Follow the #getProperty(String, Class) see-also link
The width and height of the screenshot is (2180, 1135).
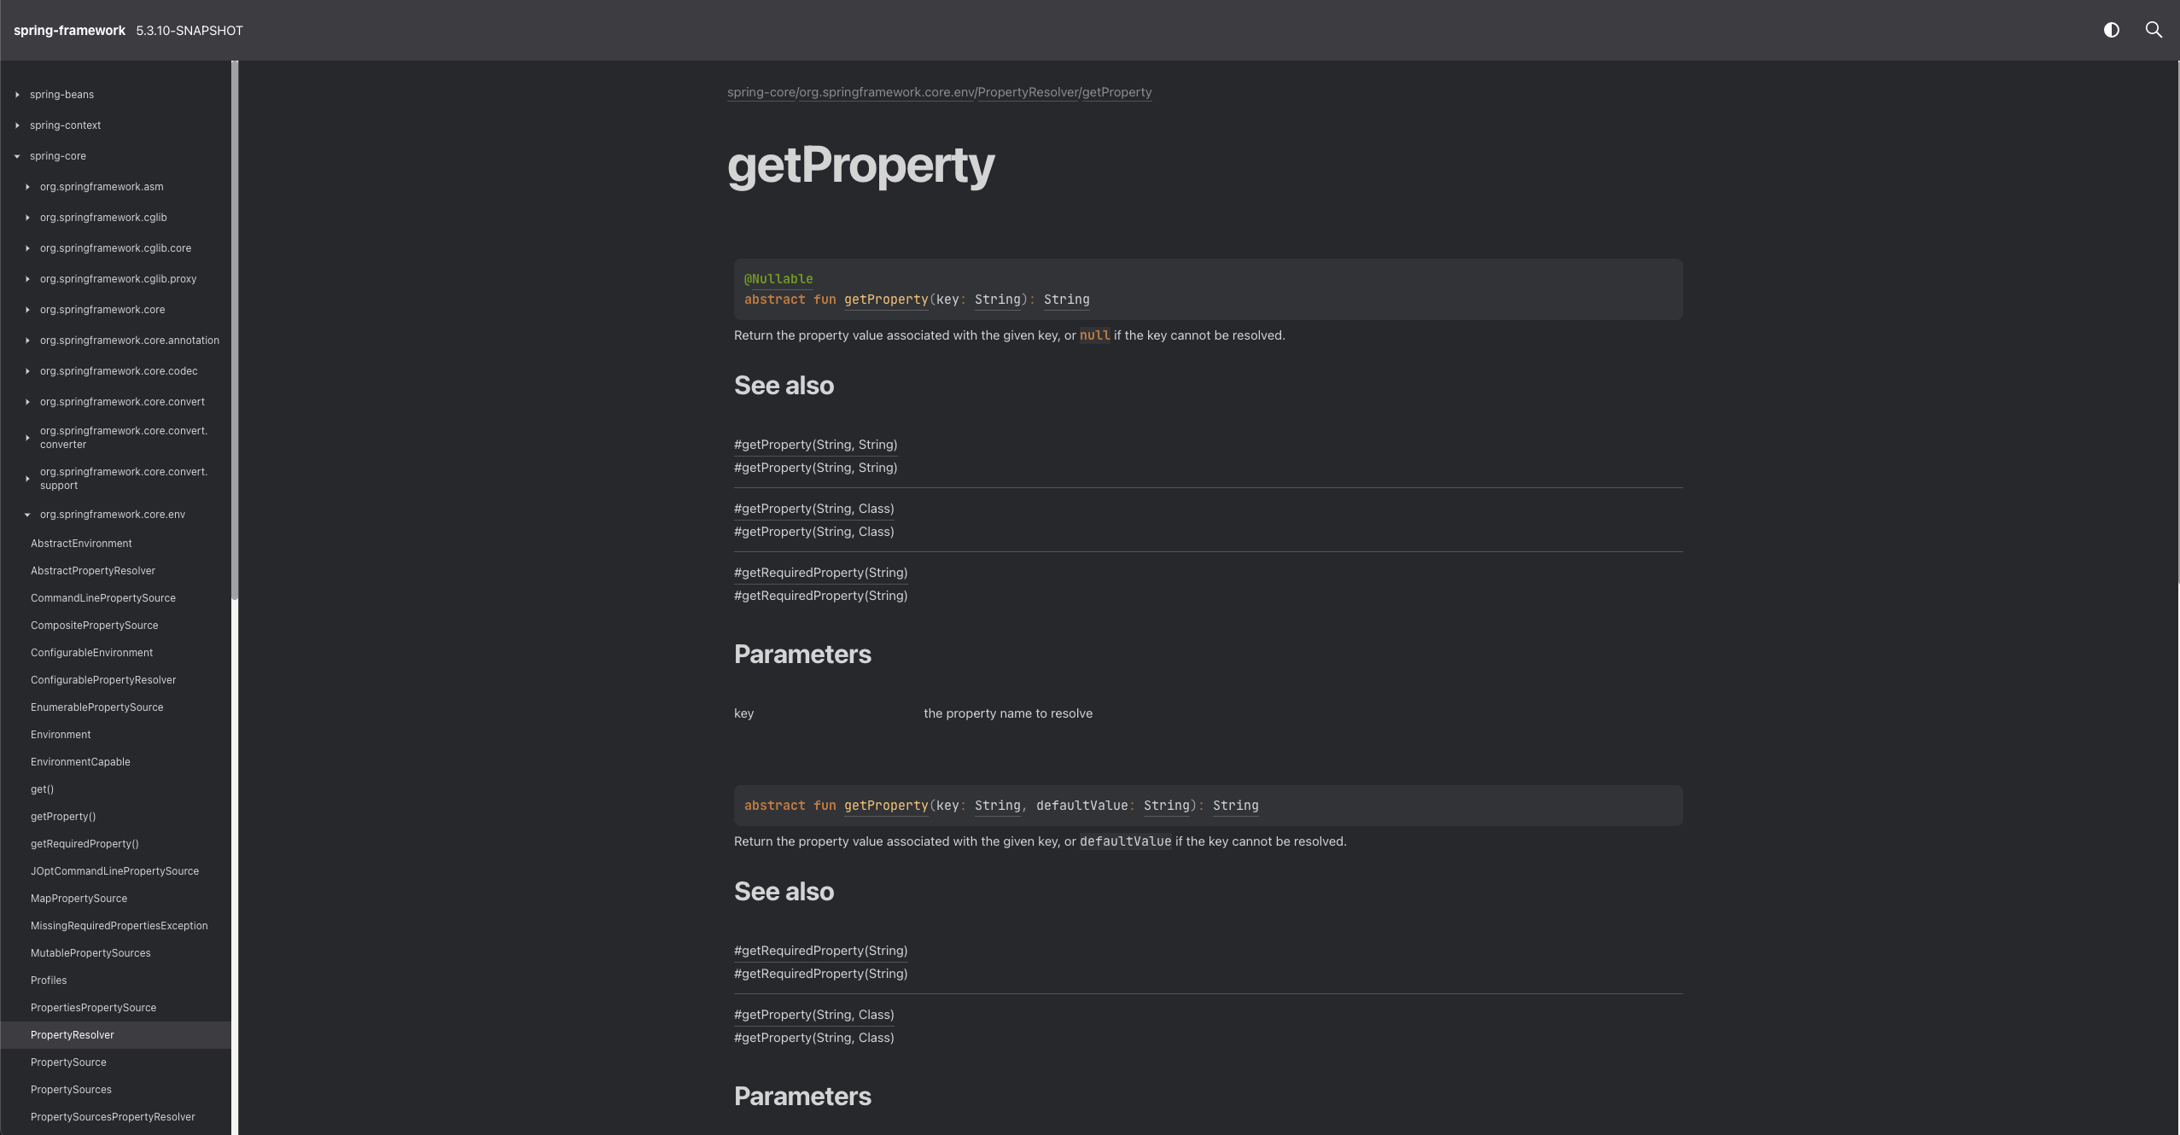click(813, 508)
